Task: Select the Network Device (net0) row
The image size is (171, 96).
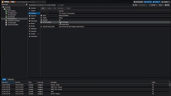Action: [105, 27]
